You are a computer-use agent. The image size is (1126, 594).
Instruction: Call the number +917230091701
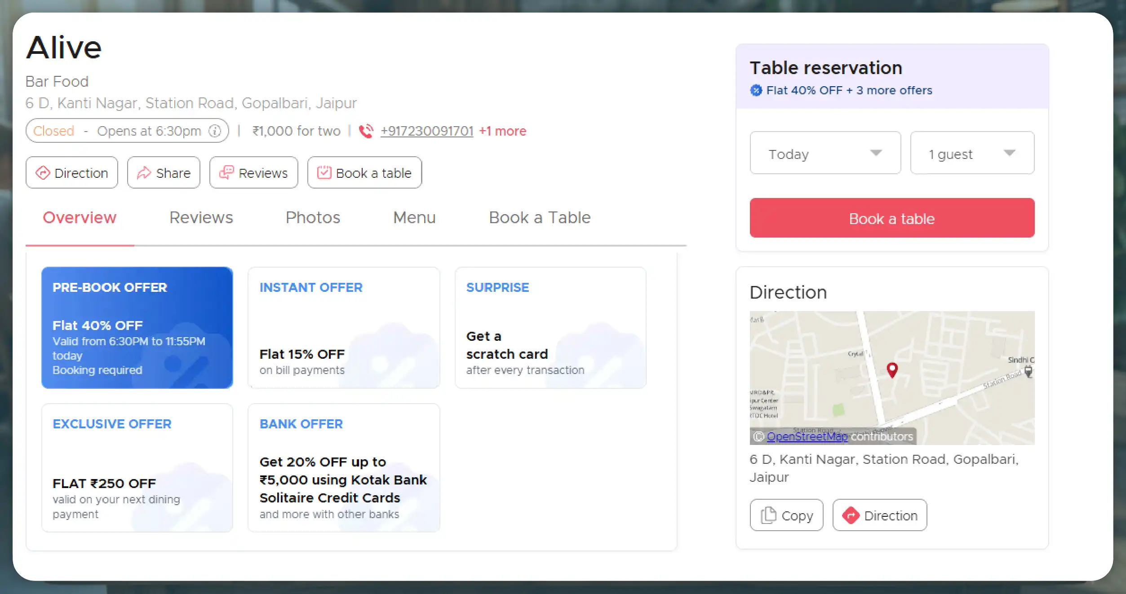(427, 131)
